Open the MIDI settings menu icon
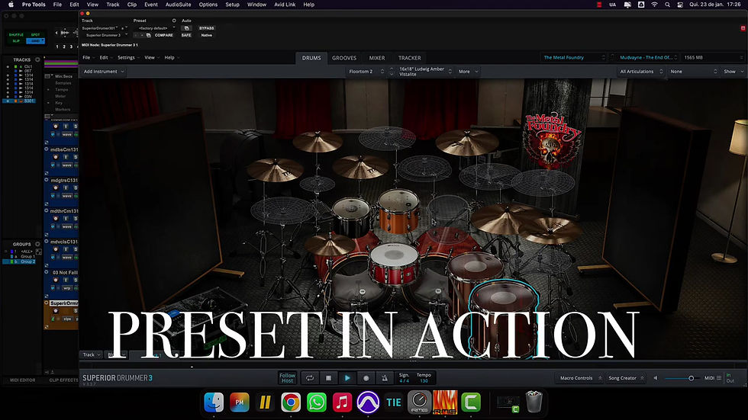This screenshot has height=420, width=748. pyautogui.click(x=719, y=378)
